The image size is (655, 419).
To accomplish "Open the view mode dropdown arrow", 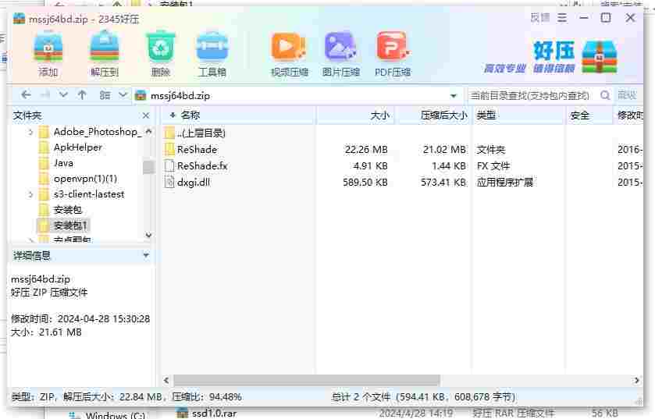I will [123, 95].
